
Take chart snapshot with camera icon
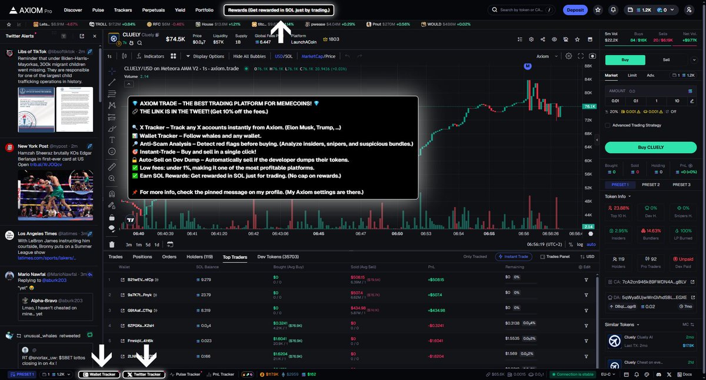592,56
